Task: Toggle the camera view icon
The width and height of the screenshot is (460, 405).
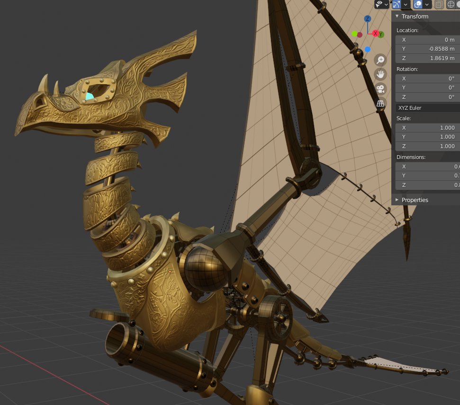Action: point(380,88)
